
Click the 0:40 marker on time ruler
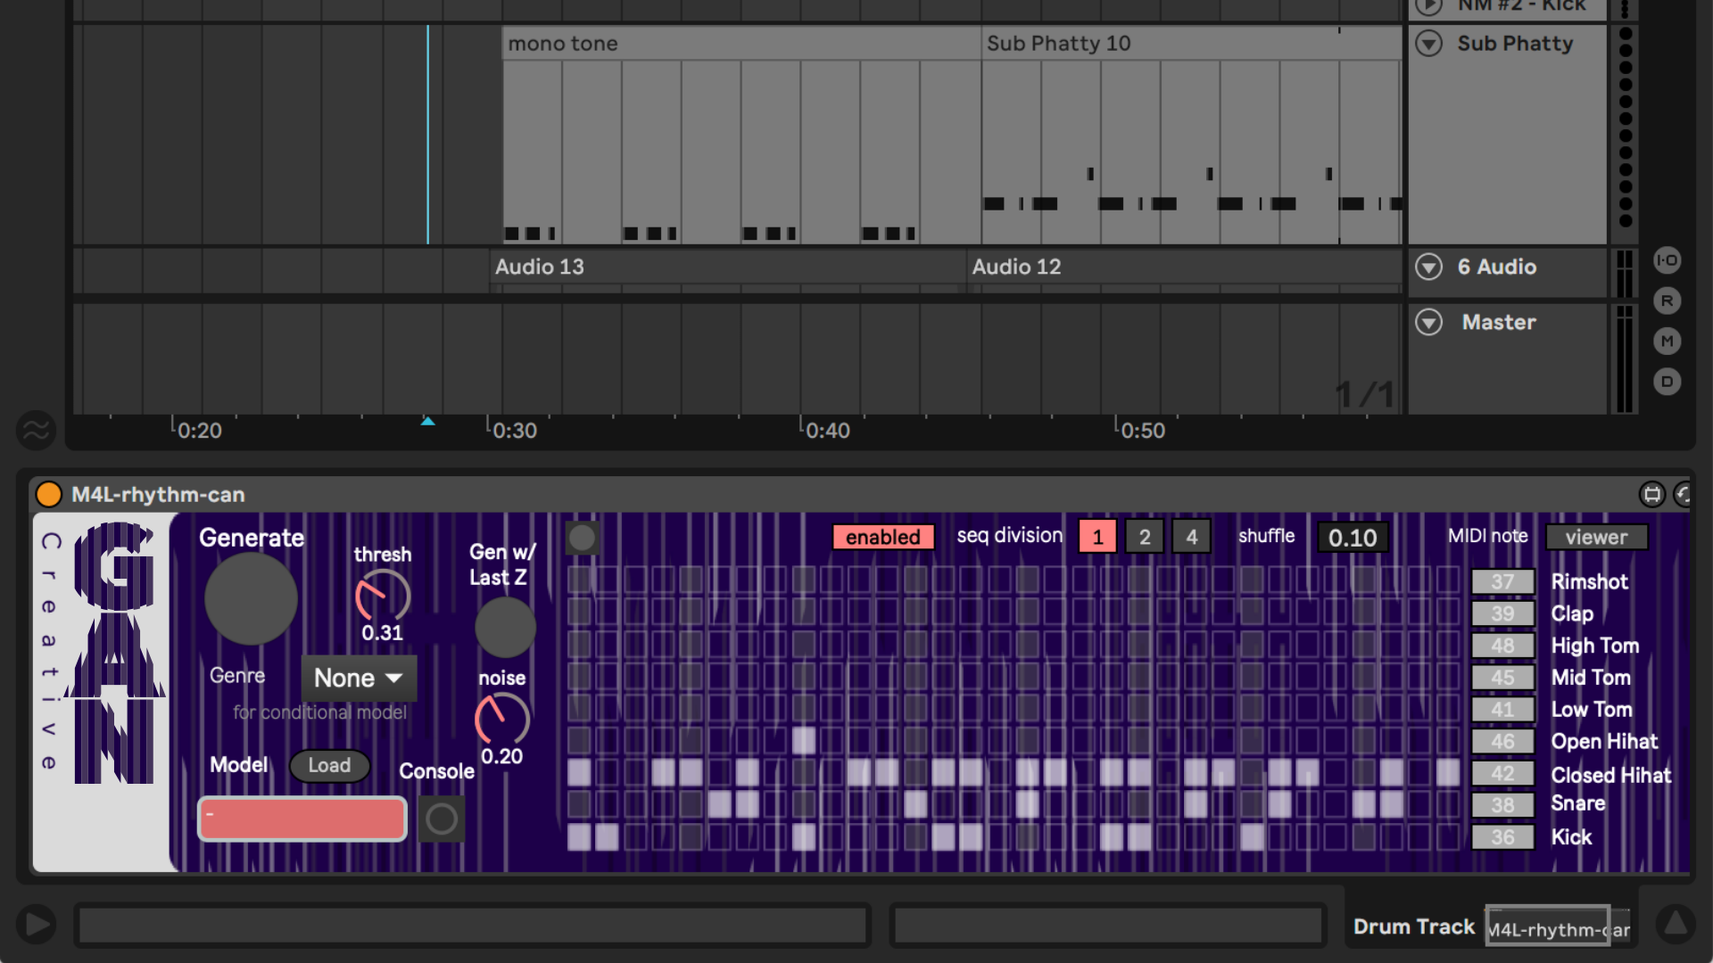tap(827, 431)
